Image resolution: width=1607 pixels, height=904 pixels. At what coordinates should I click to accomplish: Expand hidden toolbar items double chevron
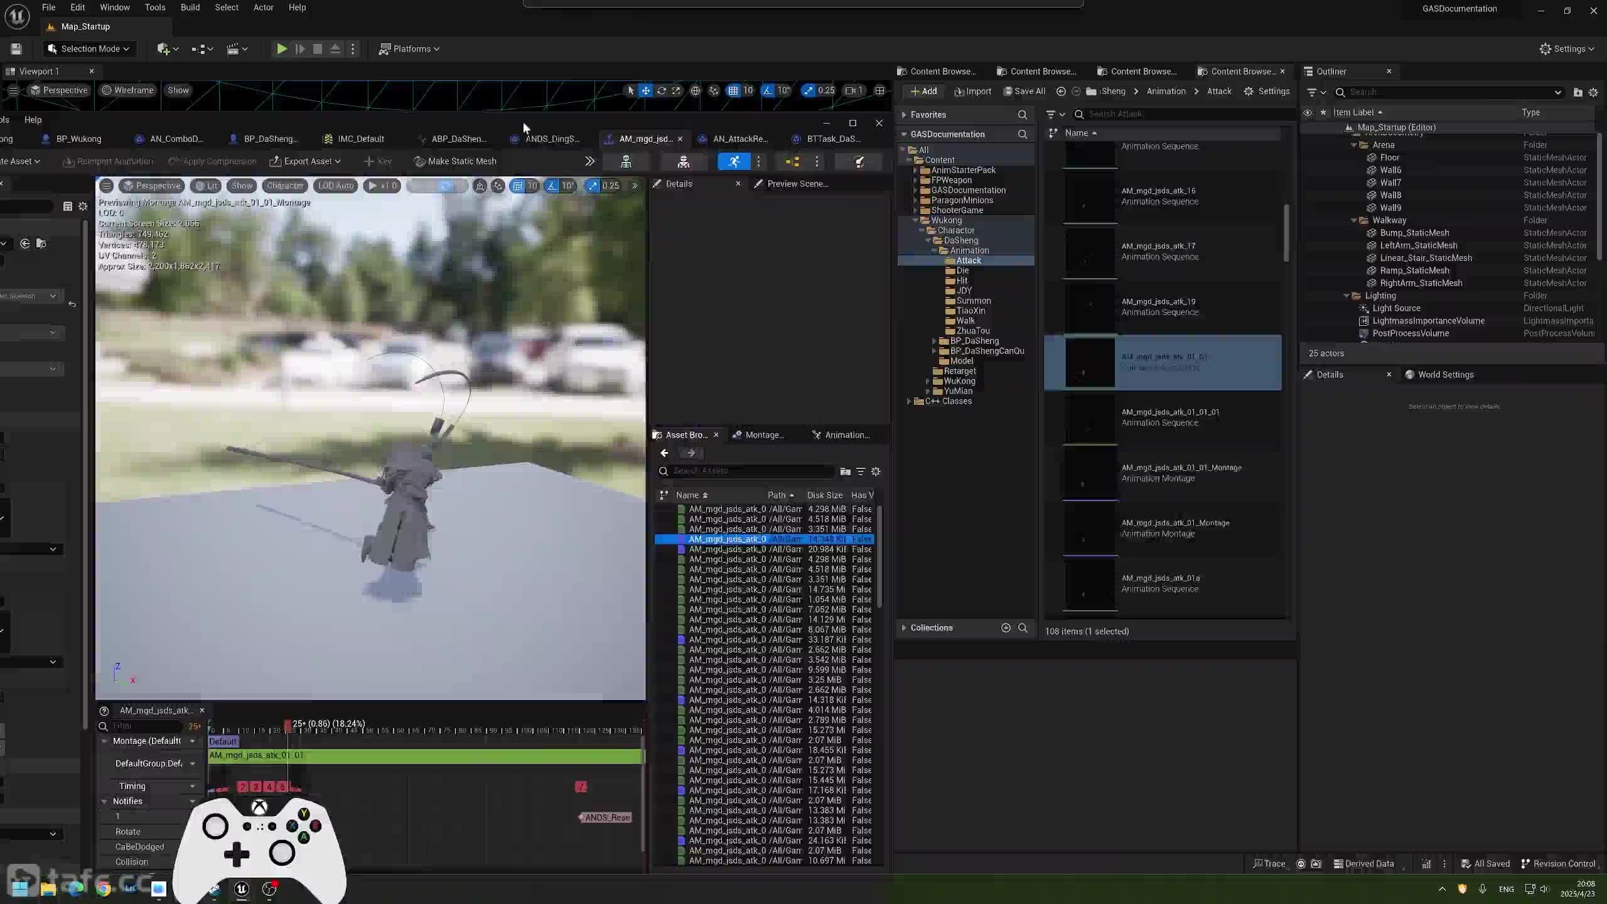tap(589, 161)
